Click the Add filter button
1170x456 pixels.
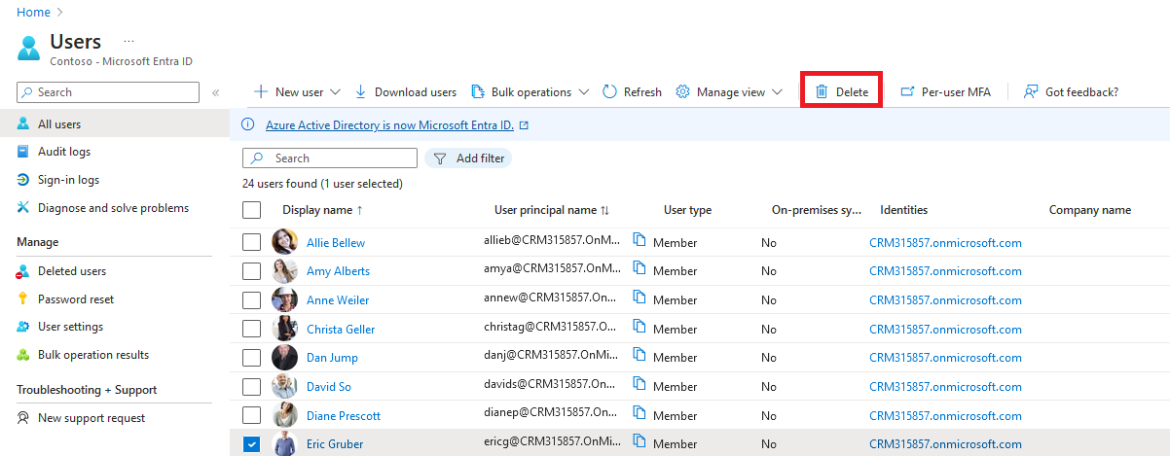coord(468,158)
